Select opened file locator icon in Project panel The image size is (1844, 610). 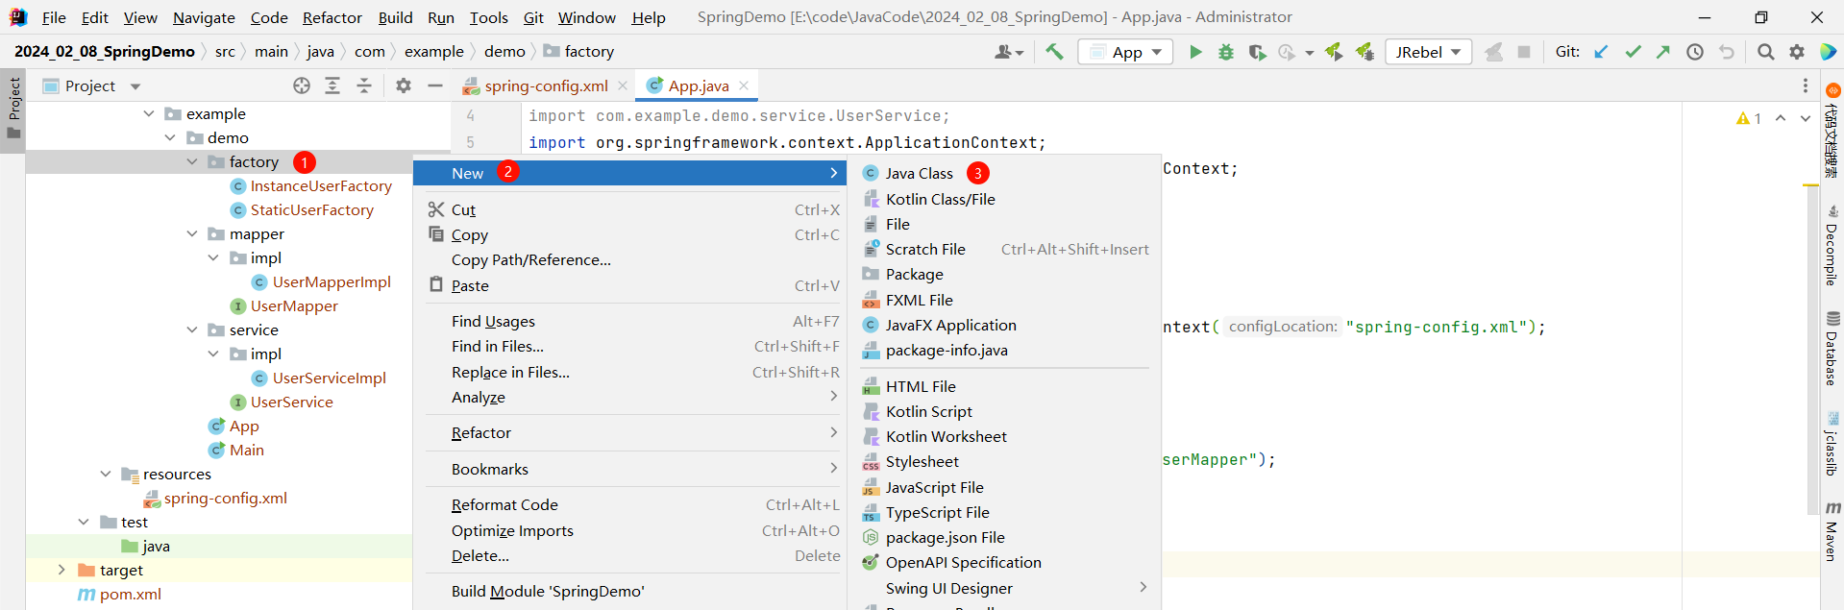click(x=302, y=85)
